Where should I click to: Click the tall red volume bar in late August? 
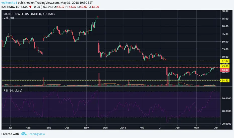[x=44, y=82]
